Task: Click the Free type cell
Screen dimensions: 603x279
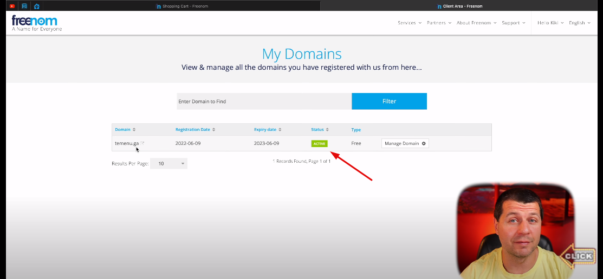Action: [356, 143]
